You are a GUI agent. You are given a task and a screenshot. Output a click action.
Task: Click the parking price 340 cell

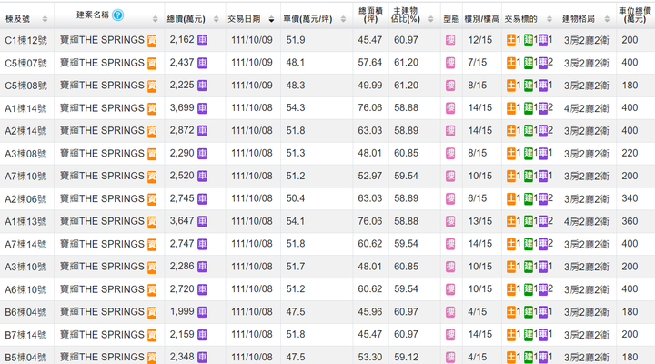click(x=630, y=198)
